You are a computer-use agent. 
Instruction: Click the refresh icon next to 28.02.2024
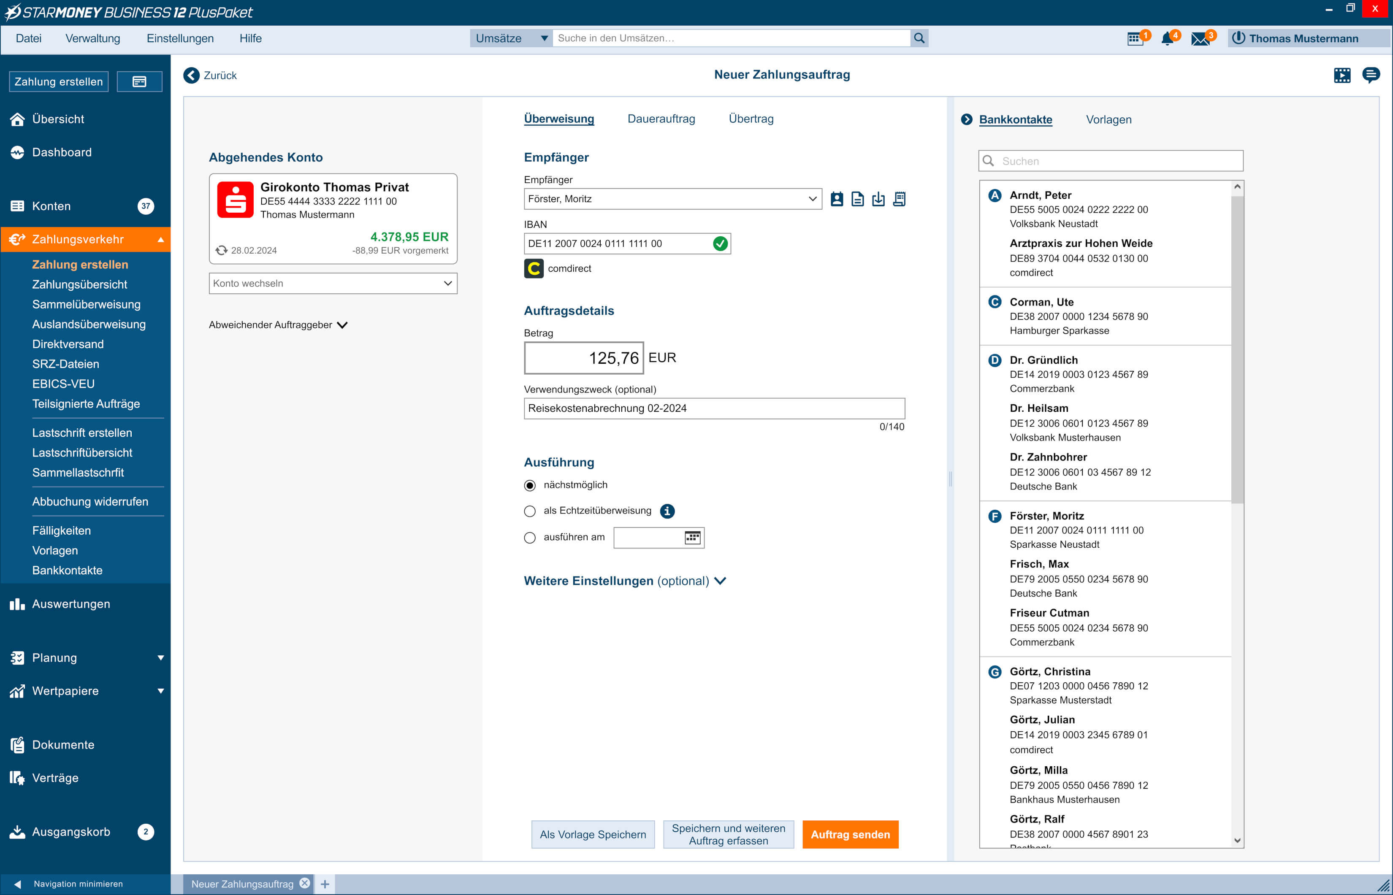coord(222,251)
